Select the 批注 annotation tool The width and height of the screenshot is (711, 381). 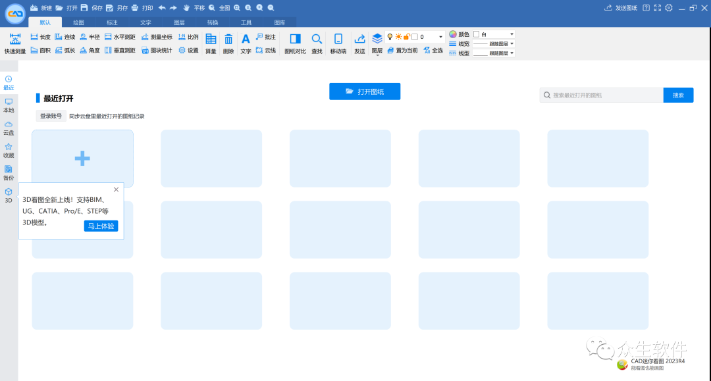pos(266,37)
